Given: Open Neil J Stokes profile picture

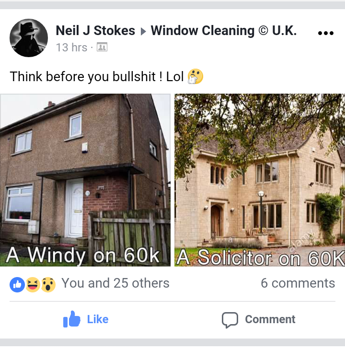Looking at the screenshot, I should pyautogui.click(x=29, y=38).
